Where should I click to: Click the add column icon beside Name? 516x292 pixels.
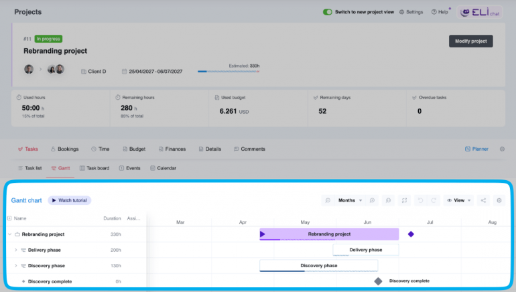9,218
